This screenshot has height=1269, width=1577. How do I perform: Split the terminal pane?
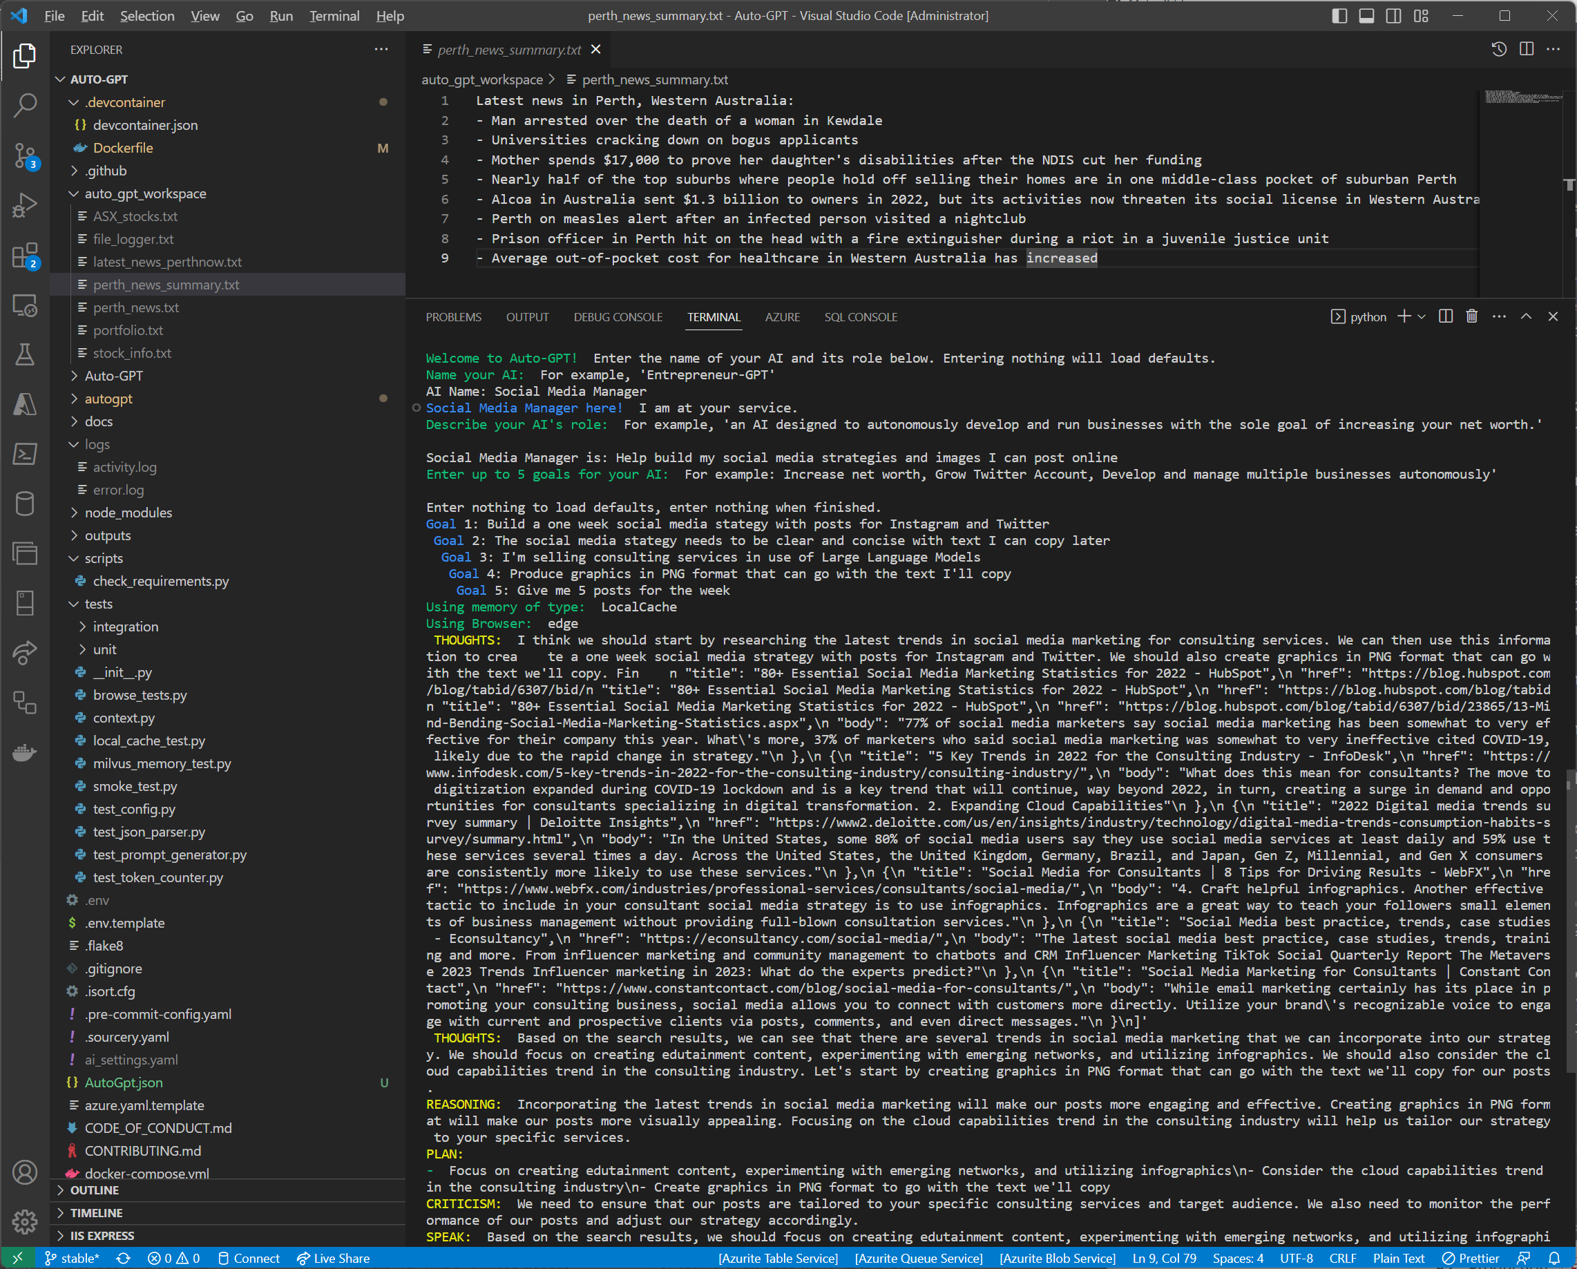coord(1446,316)
